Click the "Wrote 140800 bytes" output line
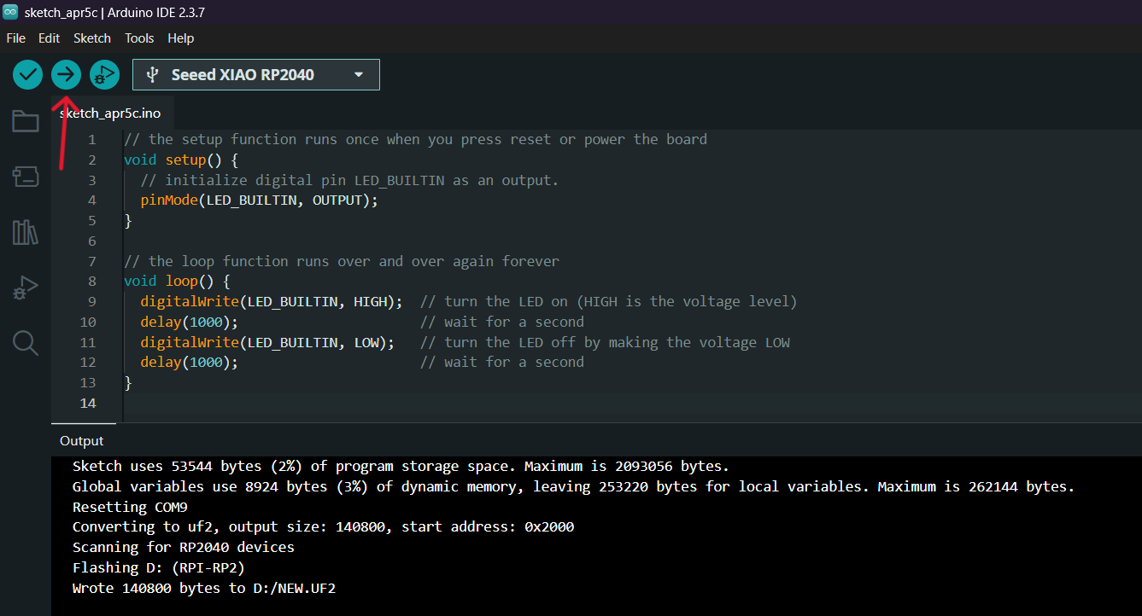 pyautogui.click(x=204, y=588)
